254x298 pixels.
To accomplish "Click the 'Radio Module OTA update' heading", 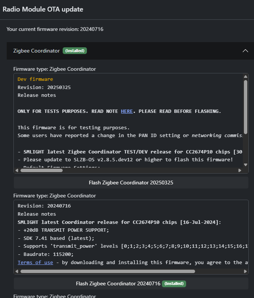I will click(43, 9).
